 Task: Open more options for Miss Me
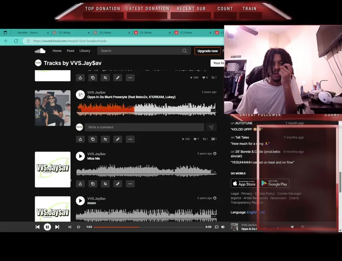(x=130, y=184)
